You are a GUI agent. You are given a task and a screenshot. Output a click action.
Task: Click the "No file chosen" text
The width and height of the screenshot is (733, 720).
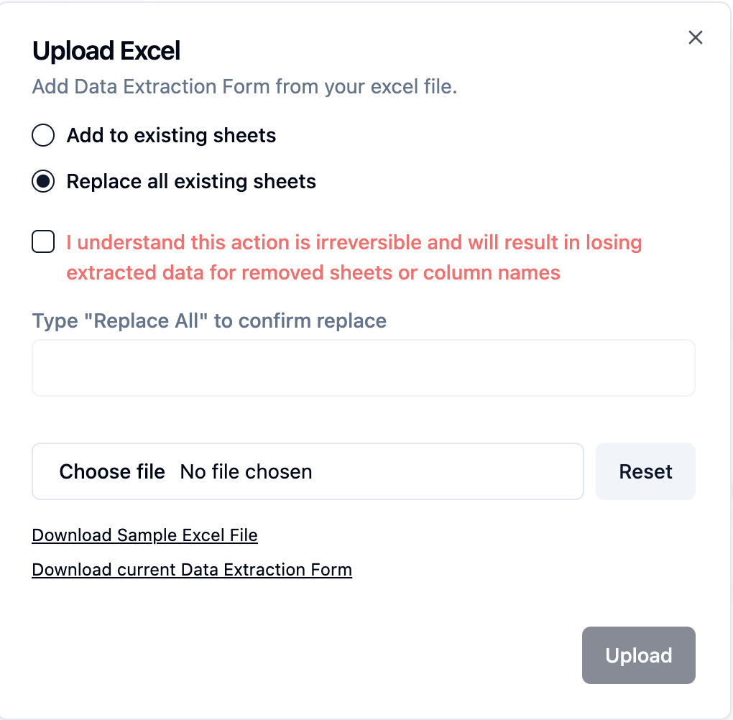click(246, 471)
